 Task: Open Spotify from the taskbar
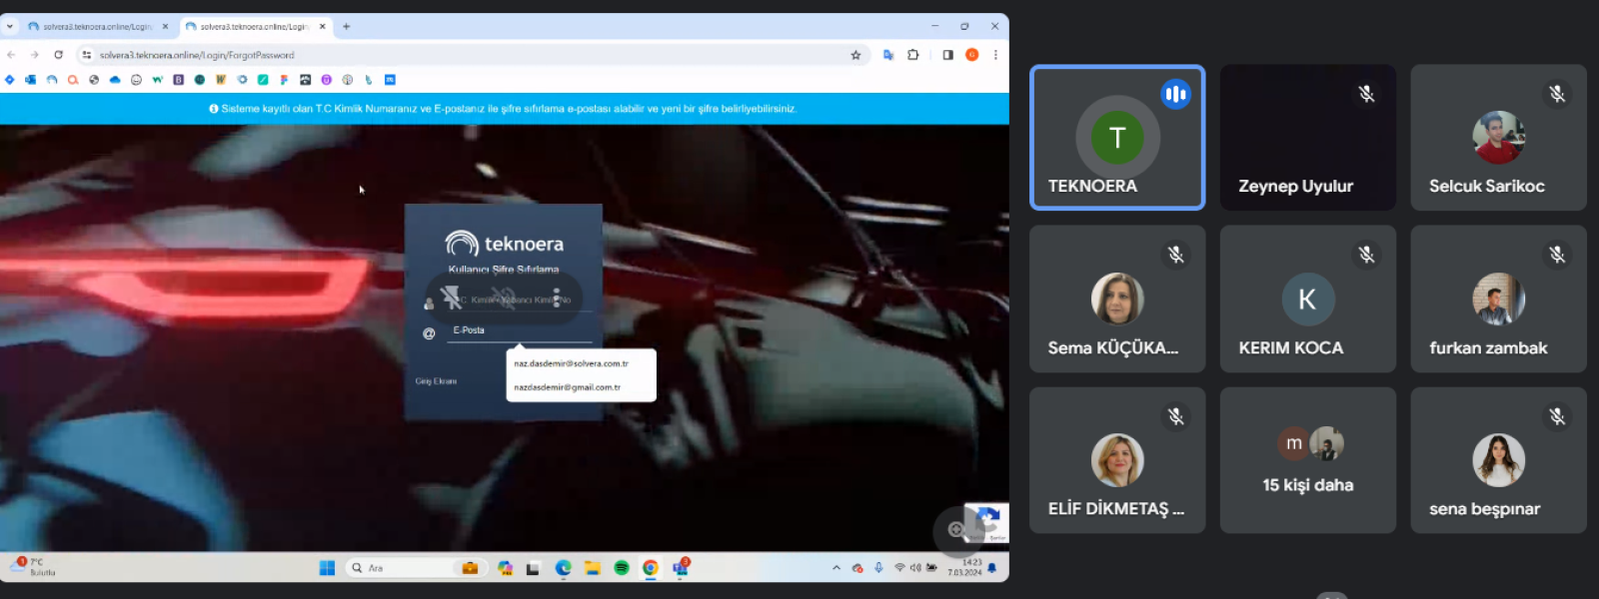point(622,568)
